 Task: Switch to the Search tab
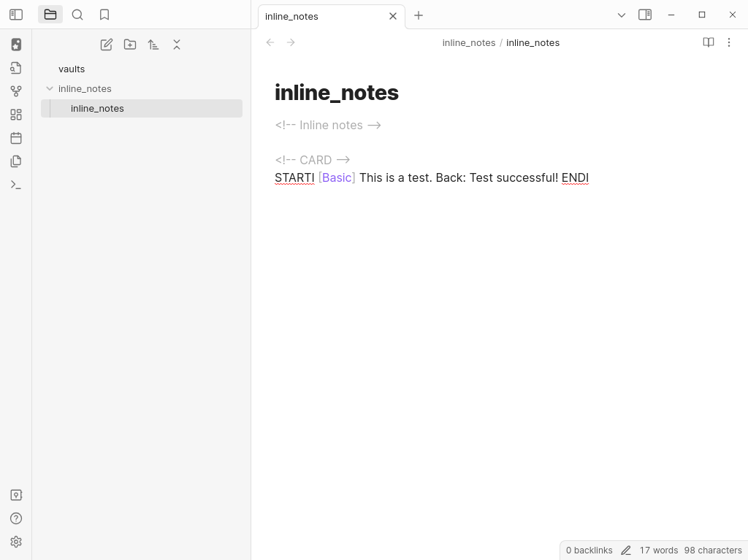coord(77,15)
